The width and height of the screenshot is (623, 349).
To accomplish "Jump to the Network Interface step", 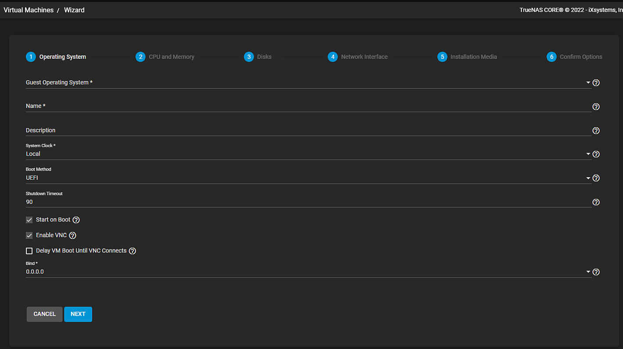I will pyautogui.click(x=358, y=57).
